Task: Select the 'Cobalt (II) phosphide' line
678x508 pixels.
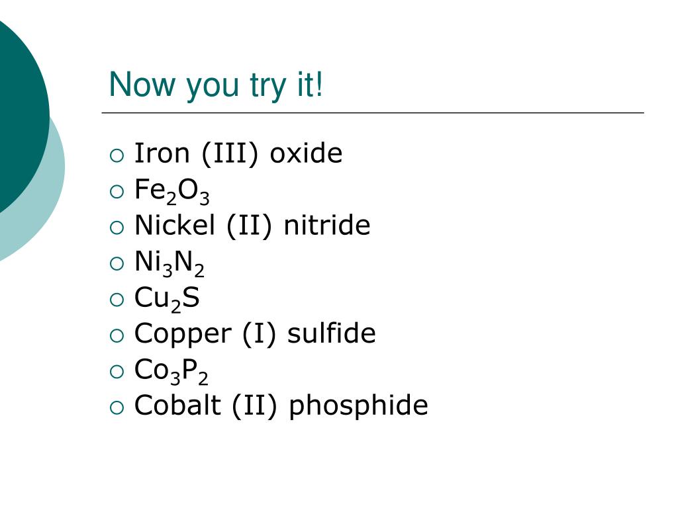Action: pos(281,406)
